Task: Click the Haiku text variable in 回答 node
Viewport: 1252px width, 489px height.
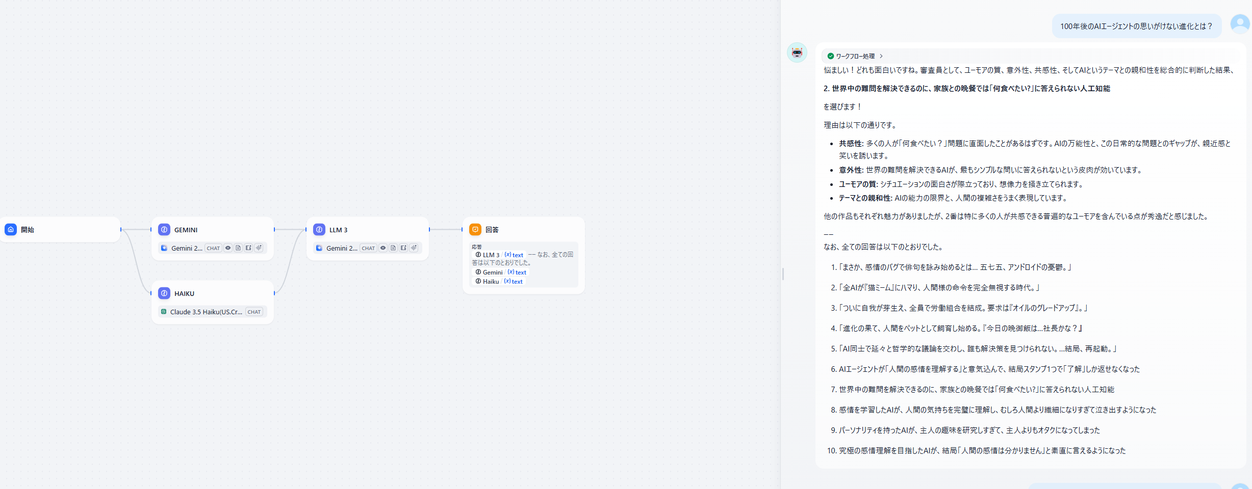Action: (x=513, y=282)
